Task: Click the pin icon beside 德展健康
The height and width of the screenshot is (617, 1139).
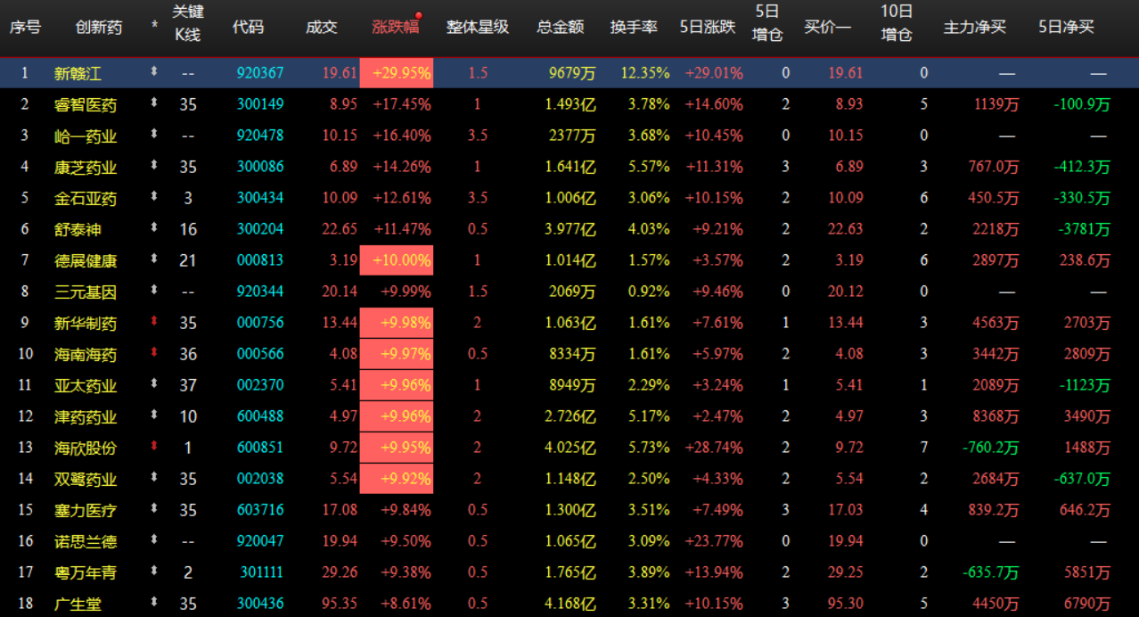Action: [x=154, y=259]
